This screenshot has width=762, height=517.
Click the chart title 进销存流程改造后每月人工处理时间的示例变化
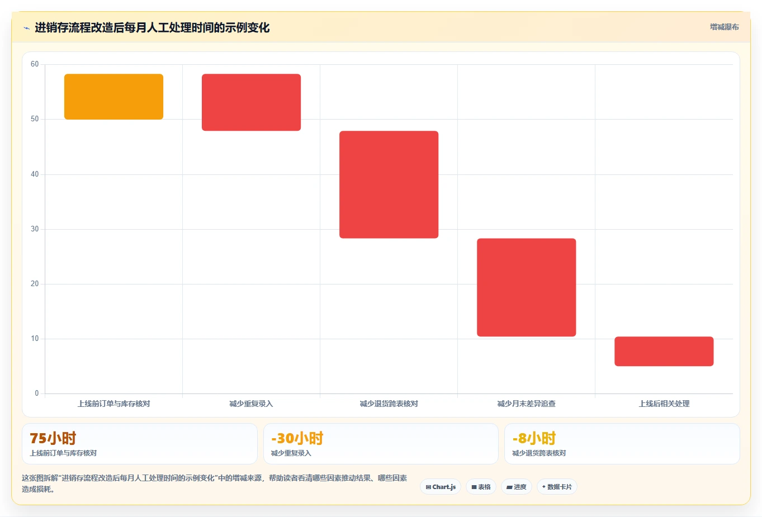tap(152, 27)
